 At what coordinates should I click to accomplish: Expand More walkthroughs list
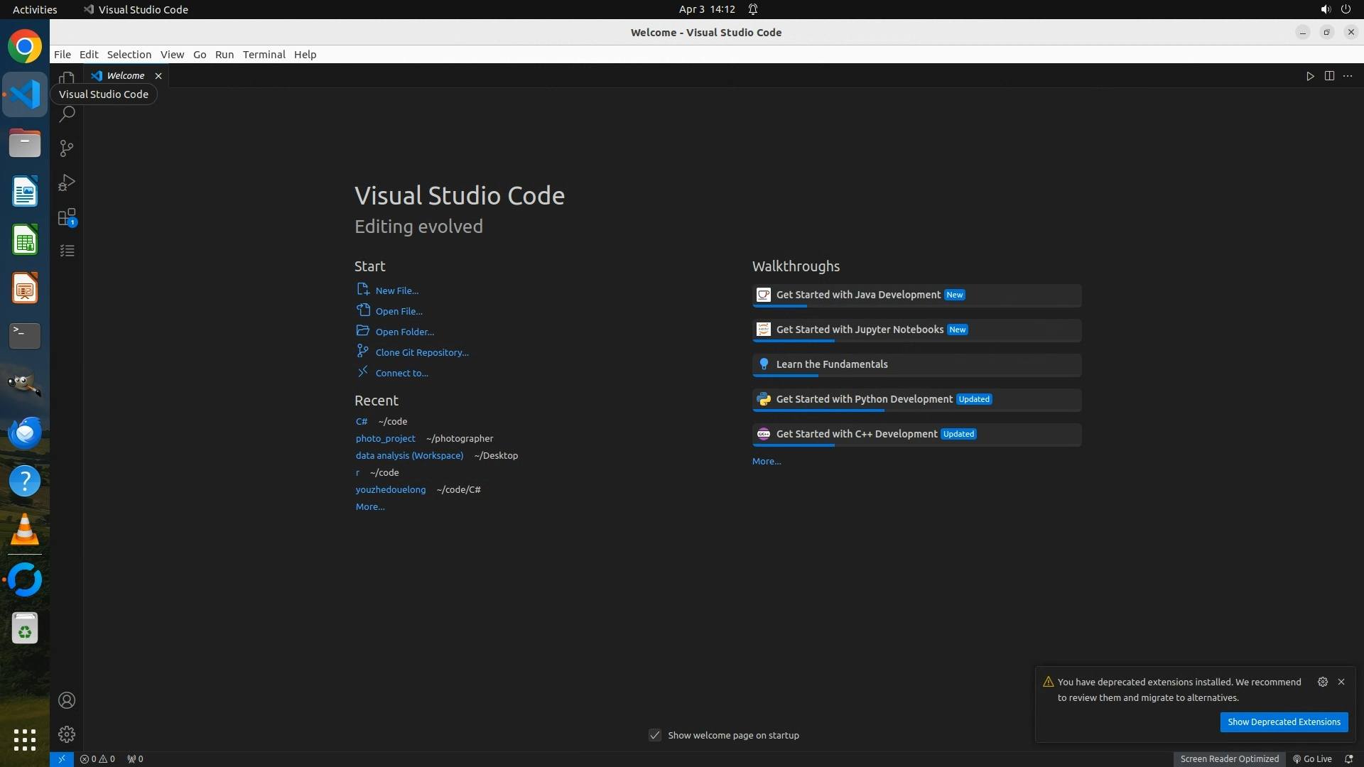pos(767,461)
